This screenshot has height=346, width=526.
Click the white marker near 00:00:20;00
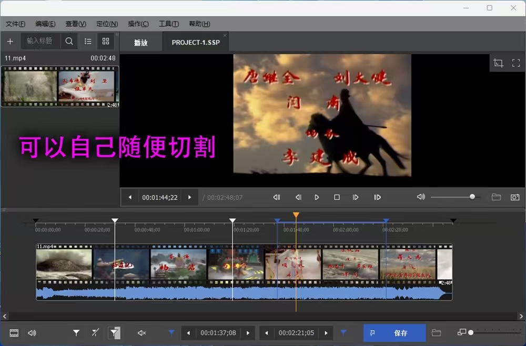pos(115,221)
